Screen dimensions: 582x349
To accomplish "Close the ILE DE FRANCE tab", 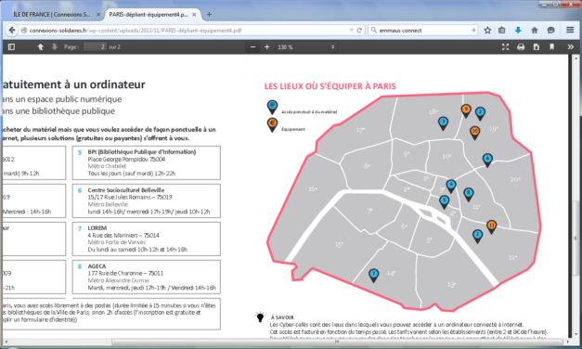I will point(98,15).
